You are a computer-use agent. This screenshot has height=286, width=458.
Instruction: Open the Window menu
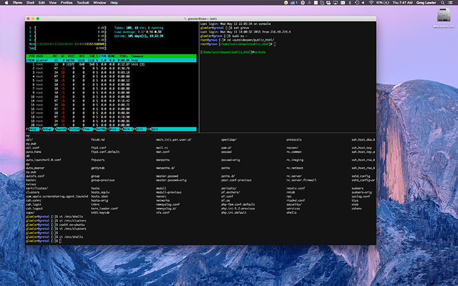click(x=100, y=3)
